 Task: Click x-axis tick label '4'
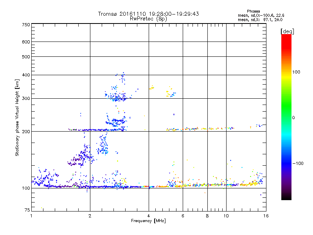click(149, 216)
